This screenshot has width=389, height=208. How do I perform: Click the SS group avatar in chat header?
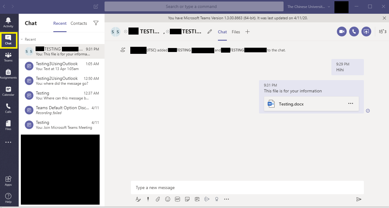(116, 32)
